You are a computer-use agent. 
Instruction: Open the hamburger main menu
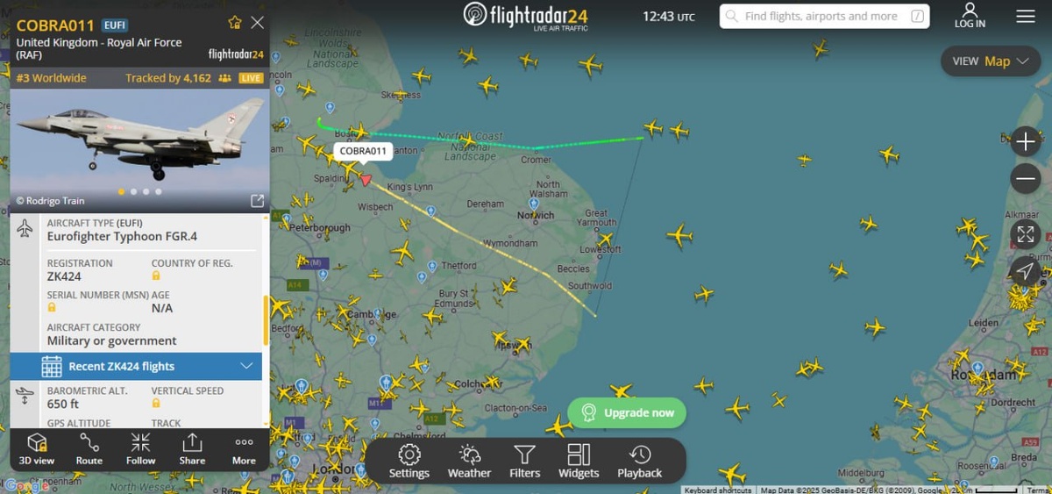tap(1025, 17)
